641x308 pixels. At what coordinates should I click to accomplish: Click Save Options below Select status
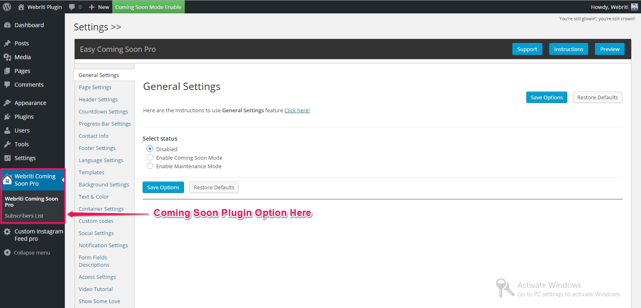(x=163, y=187)
